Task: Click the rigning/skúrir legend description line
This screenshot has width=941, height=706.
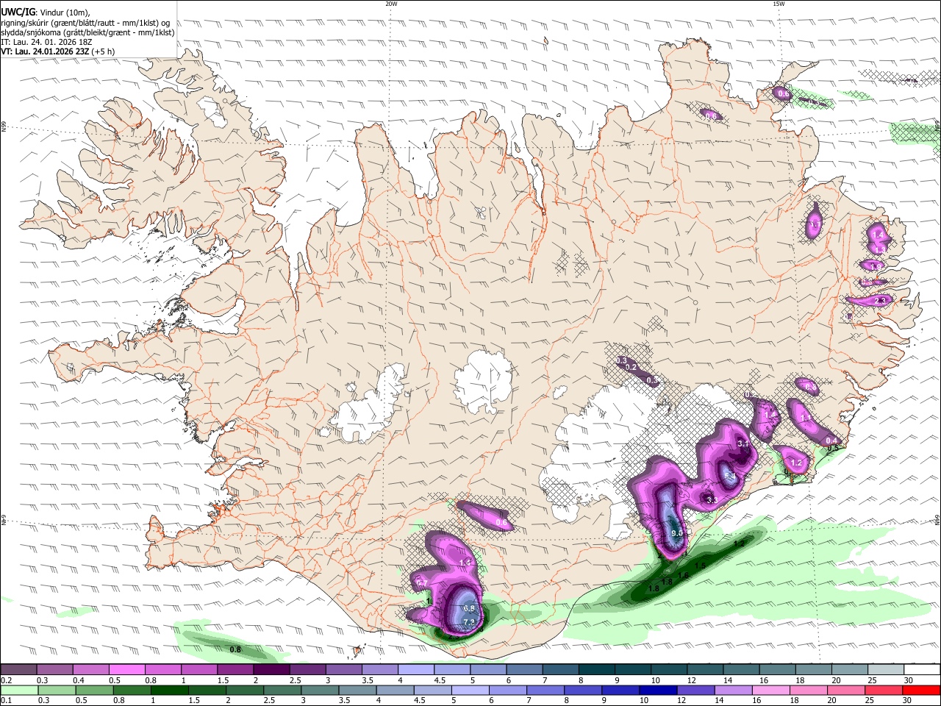Action: pos(85,22)
